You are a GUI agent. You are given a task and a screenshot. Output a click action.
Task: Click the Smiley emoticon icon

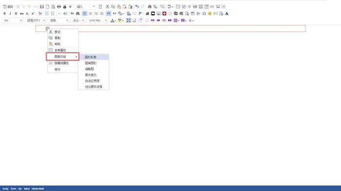coord(209,14)
